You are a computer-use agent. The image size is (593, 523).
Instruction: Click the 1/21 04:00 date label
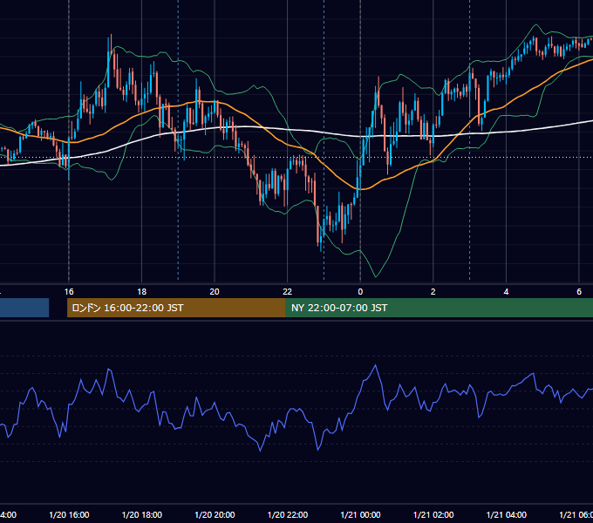coord(507,514)
